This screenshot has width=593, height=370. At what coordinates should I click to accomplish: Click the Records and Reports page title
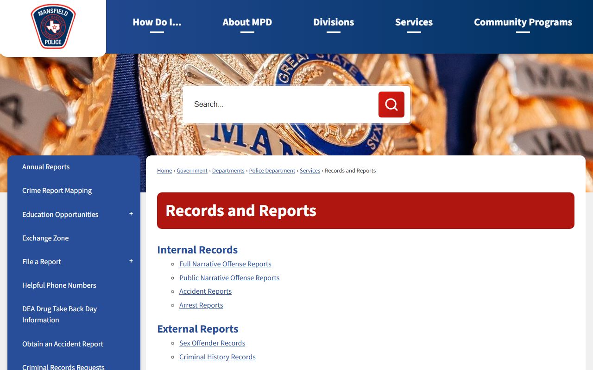pyautogui.click(x=241, y=210)
